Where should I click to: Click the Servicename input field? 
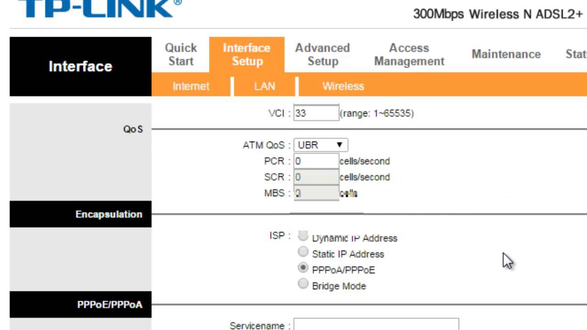point(376,324)
